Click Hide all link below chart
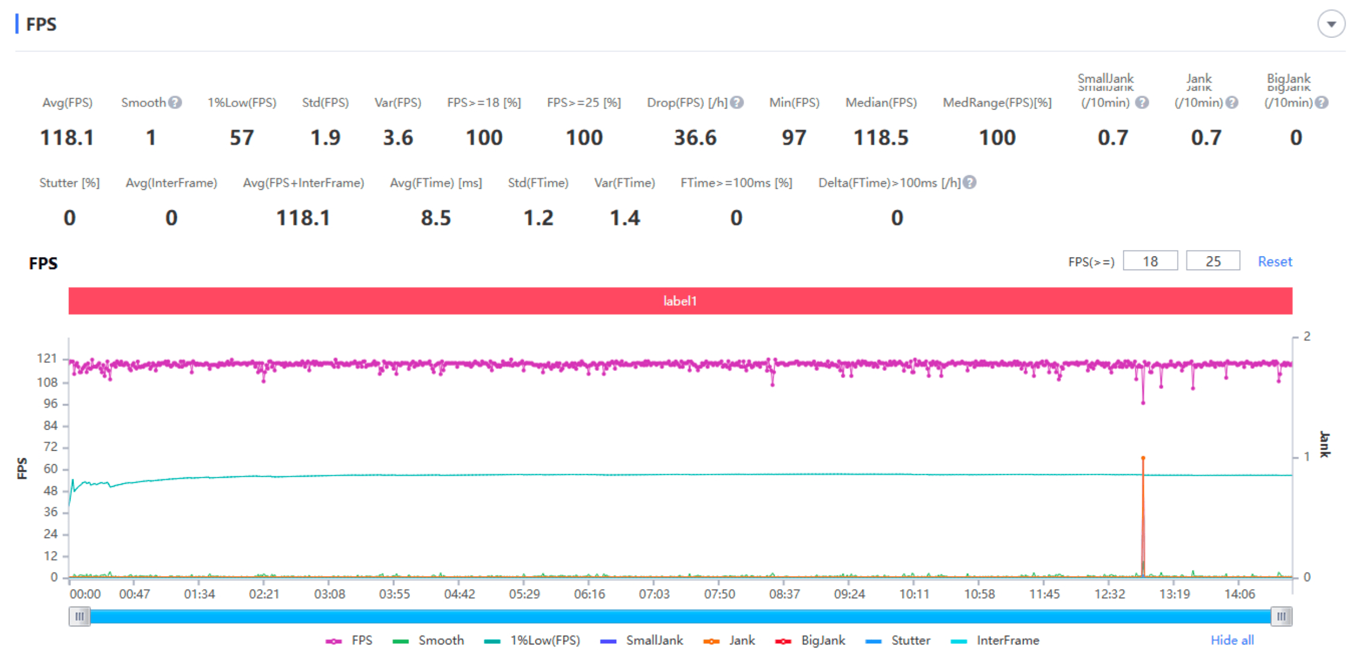 point(1232,641)
